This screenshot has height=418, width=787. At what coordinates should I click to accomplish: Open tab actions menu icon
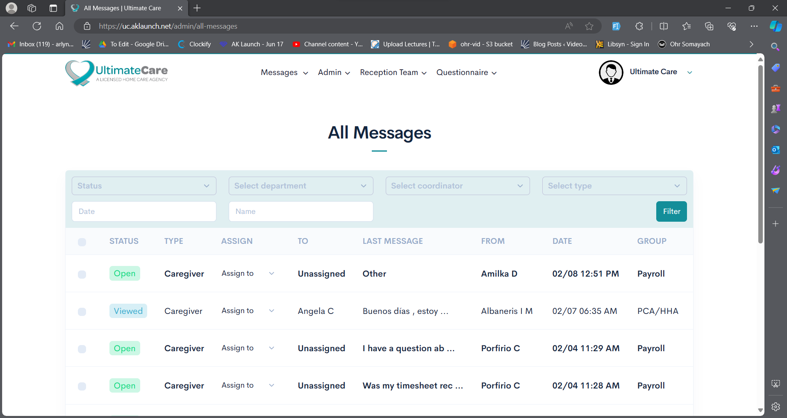click(53, 8)
